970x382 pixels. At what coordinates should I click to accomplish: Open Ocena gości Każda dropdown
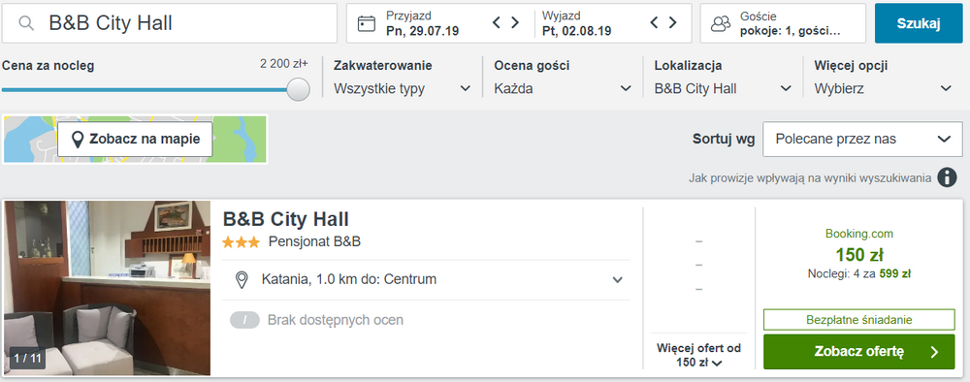pyautogui.click(x=563, y=88)
